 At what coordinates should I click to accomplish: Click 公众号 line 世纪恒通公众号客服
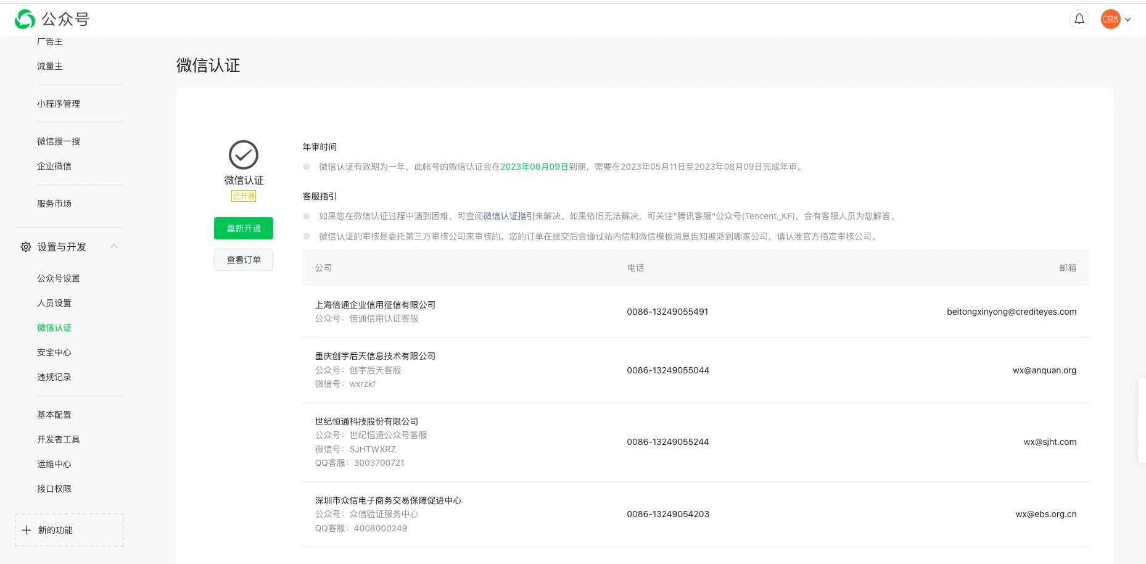(x=371, y=435)
